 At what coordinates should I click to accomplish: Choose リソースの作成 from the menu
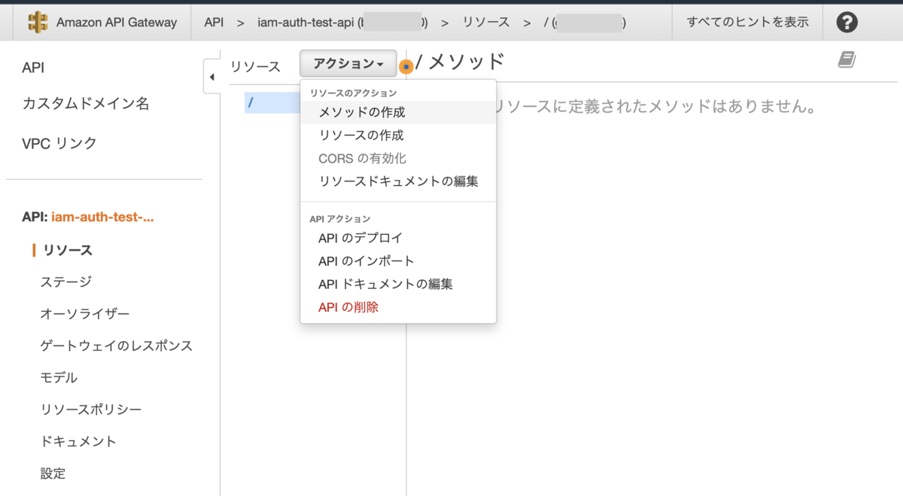pos(398,135)
